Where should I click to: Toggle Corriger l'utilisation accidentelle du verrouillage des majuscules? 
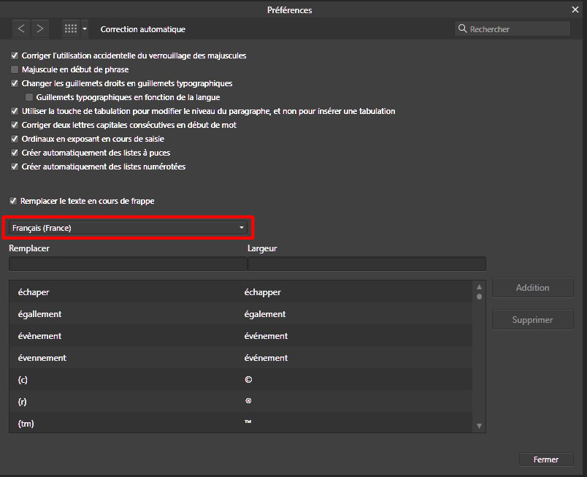point(15,56)
